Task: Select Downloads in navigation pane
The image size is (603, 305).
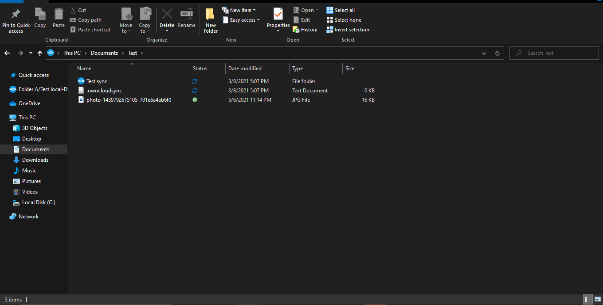Action: pyautogui.click(x=35, y=160)
